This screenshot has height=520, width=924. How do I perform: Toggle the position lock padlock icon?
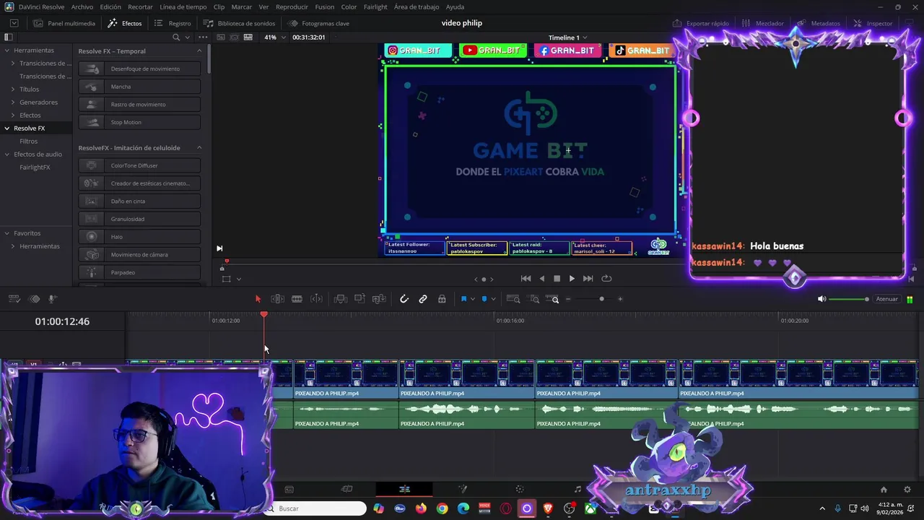[x=442, y=299]
